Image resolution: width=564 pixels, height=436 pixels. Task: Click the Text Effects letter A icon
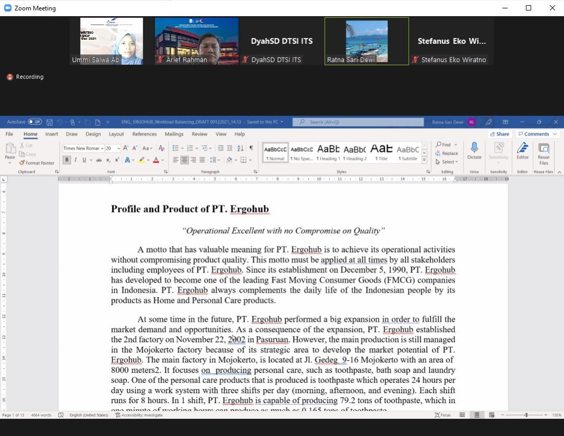[x=127, y=160]
